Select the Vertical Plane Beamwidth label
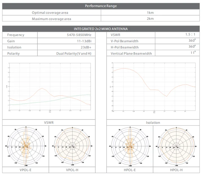This screenshot has width=203, height=176. 131,54
